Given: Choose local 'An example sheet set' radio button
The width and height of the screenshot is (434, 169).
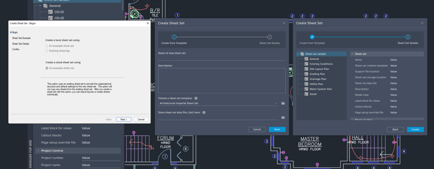Looking at the screenshot, I should coord(47,46).
